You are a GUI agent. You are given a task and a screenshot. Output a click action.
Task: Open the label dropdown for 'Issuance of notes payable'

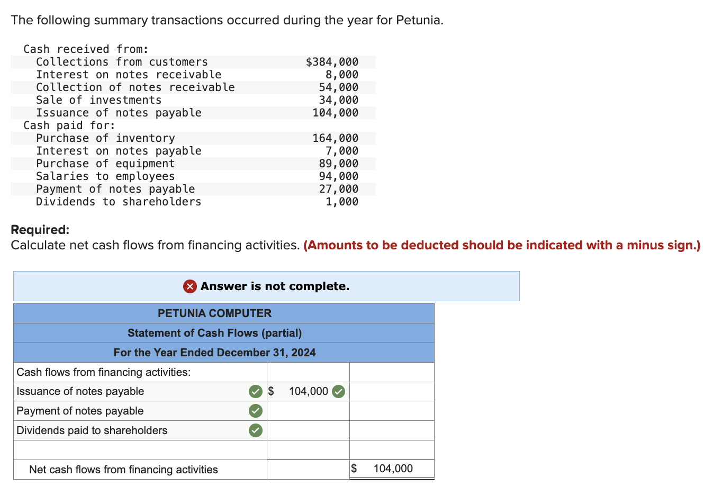tap(132, 391)
